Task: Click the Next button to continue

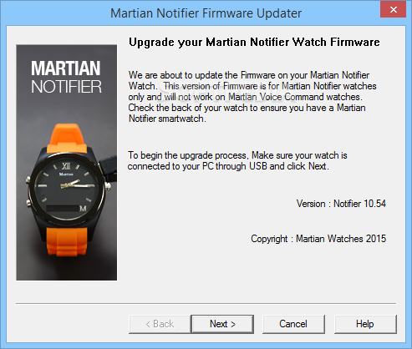Action: pyautogui.click(x=222, y=324)
